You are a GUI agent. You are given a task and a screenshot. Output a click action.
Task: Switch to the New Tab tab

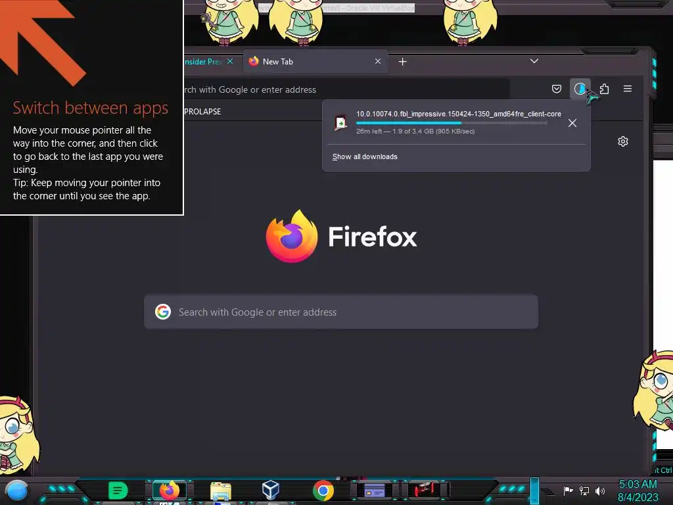[315, 61]
